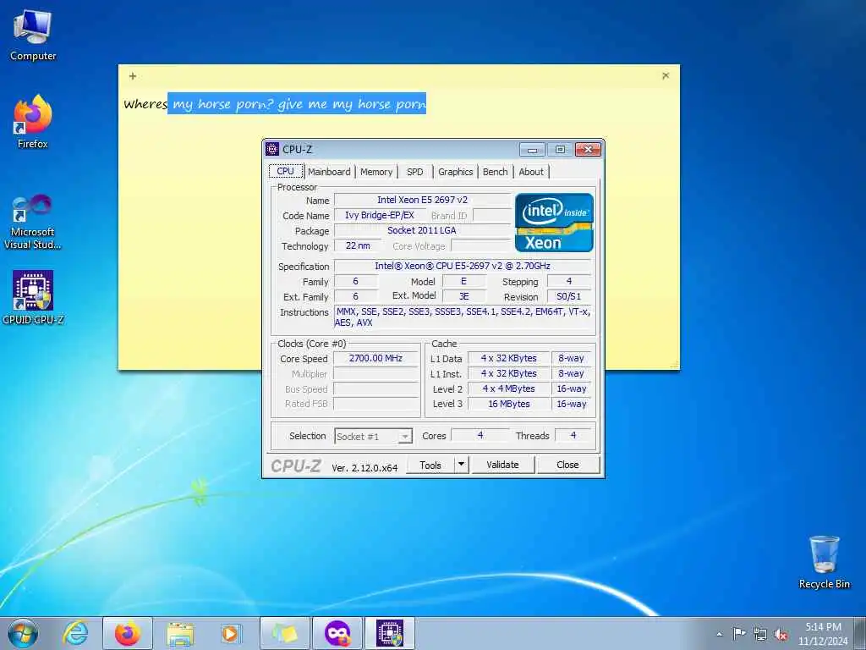Screen dimensions: 866x650
Task: Click the CPU-Z title bar icon
Action: click(272, 149)
